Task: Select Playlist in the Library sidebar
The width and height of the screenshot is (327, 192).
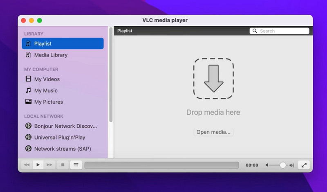Action: pos(63,43)
